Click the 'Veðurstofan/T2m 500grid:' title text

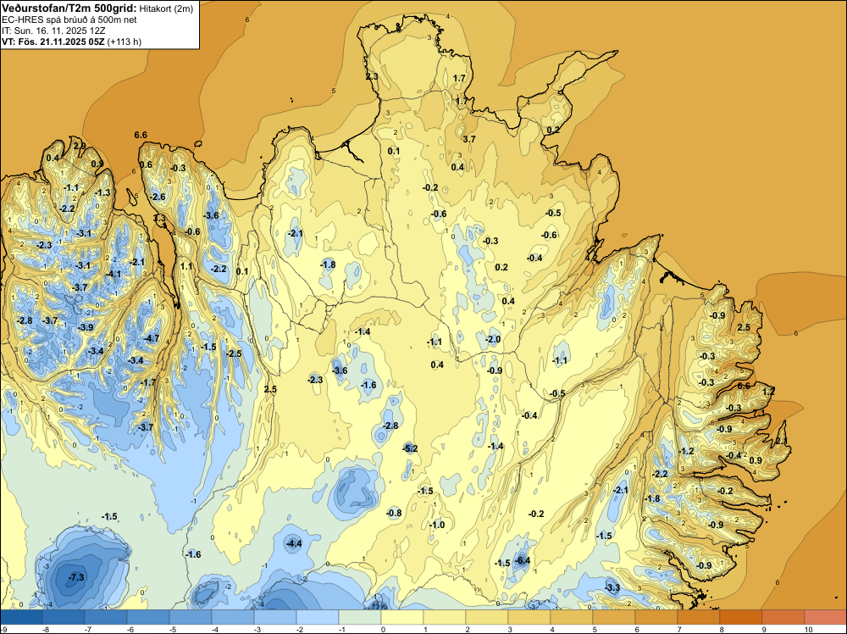pos(69,8)
